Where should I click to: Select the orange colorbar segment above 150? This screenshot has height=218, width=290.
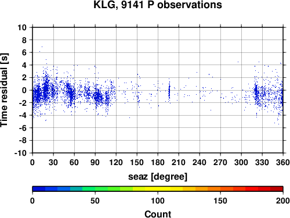(x=227, y=189)
